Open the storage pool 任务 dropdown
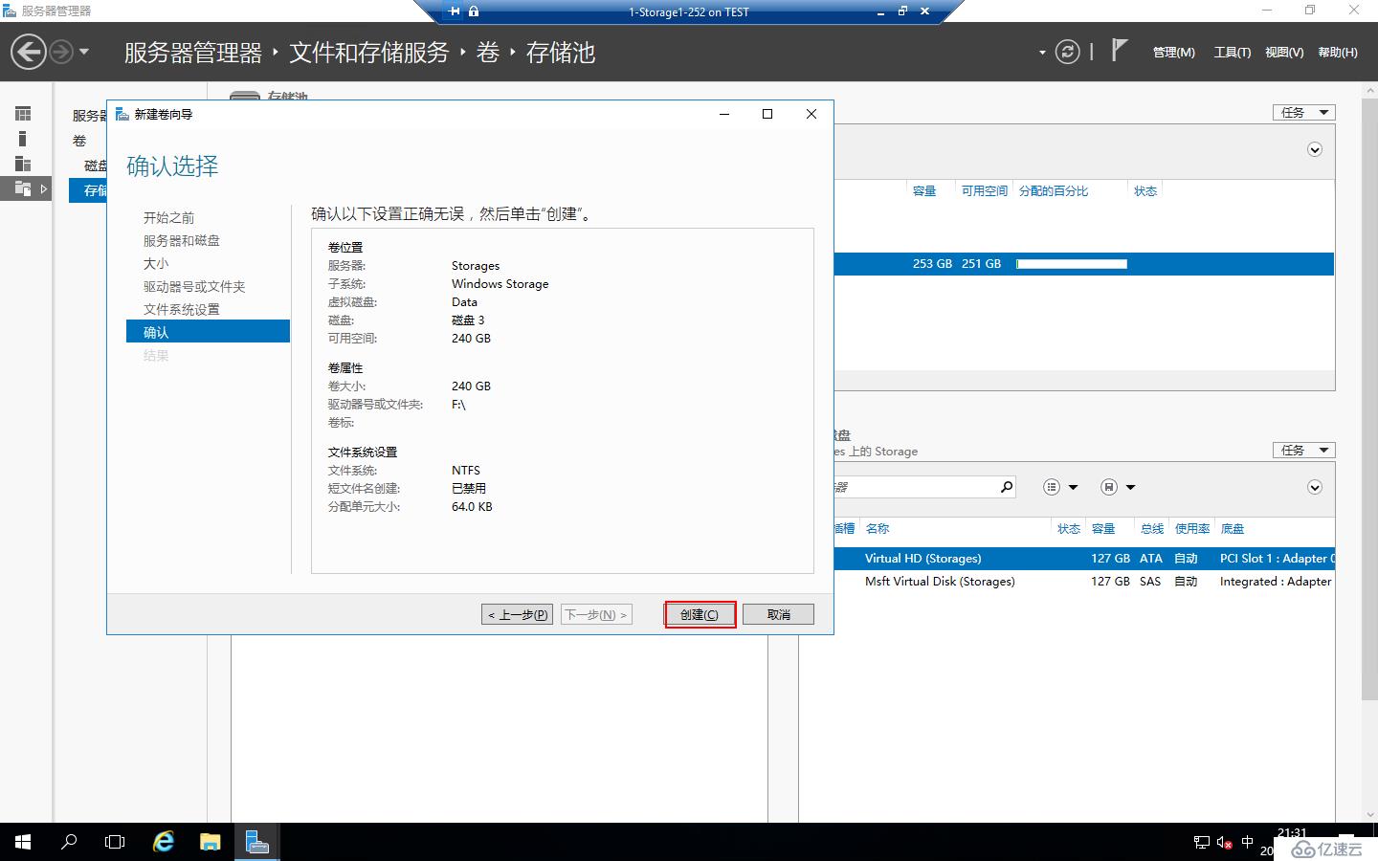Image resolution: width=1378 pixels, height=861 pixels. [x=1303, y=112]
